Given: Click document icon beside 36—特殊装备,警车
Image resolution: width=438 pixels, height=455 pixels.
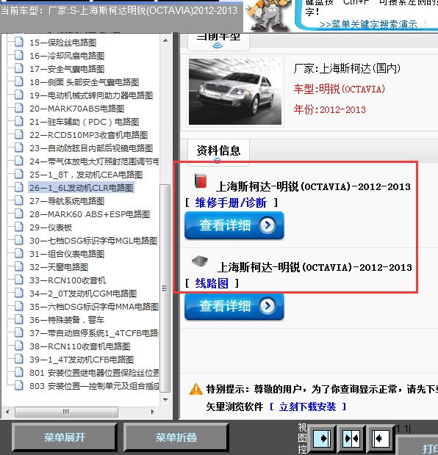Looking at the screenshot, I should (x=19, y=319).
